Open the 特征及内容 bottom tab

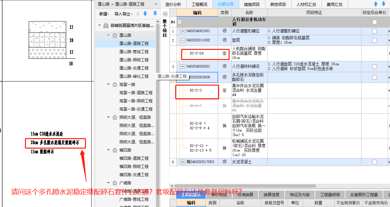coord(300,195)
